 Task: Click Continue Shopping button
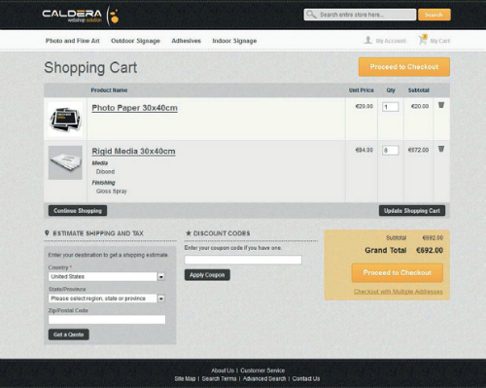tap(78, 211)
